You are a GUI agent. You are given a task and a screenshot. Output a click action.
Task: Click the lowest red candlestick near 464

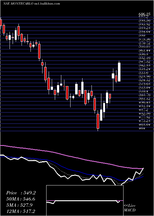coord(98,121)
